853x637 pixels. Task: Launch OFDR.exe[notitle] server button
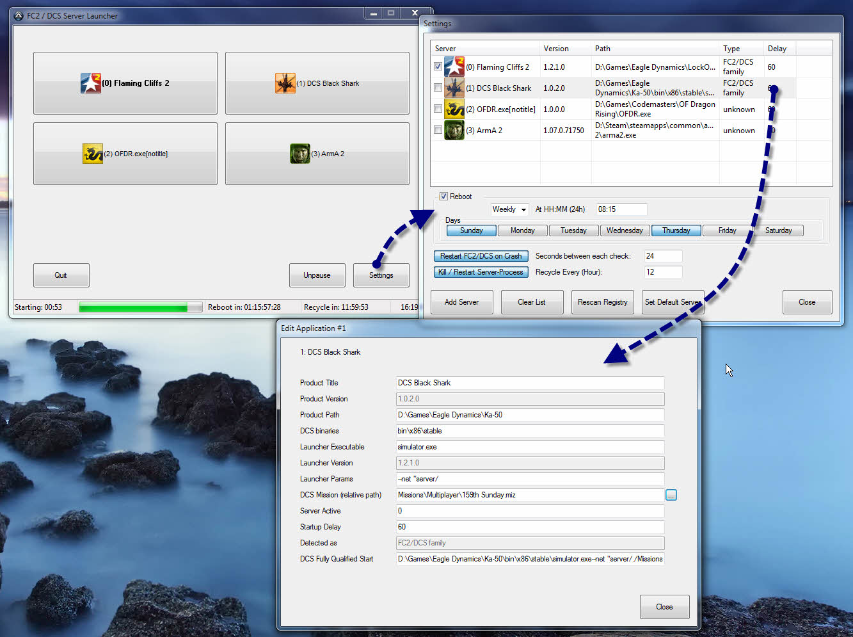click(125, 154)
